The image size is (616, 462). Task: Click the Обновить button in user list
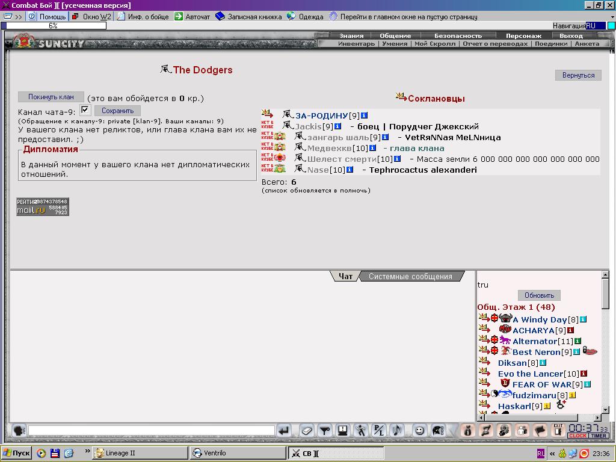click(x=539, y=295)
